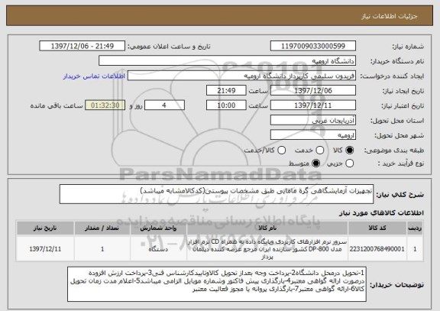The height and width of the screenshot is (311, 440).
Task: Click the تاریخ نیاز column header
Action: point(45,228)
